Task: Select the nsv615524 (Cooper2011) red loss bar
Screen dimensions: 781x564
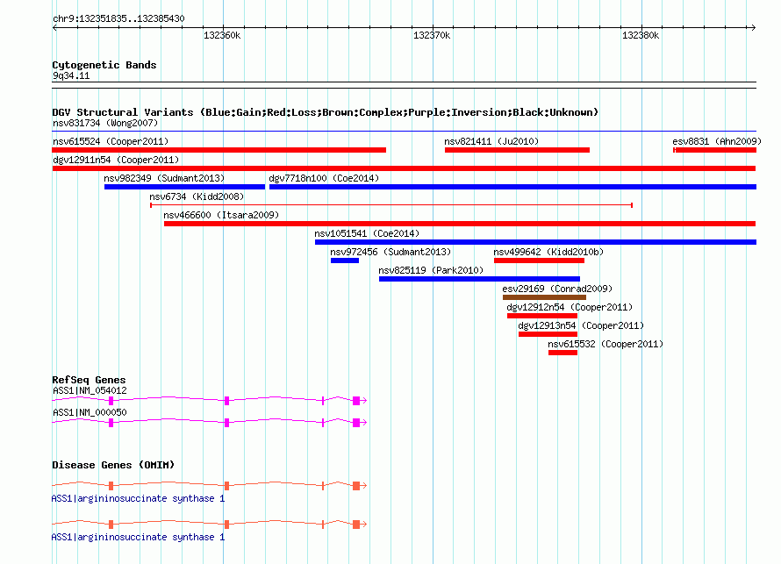Action: 219,150
